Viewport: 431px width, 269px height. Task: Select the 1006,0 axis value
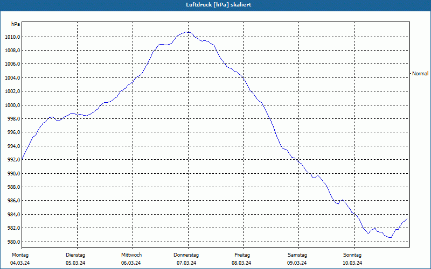pyautogui.click(x=12, y=64)
